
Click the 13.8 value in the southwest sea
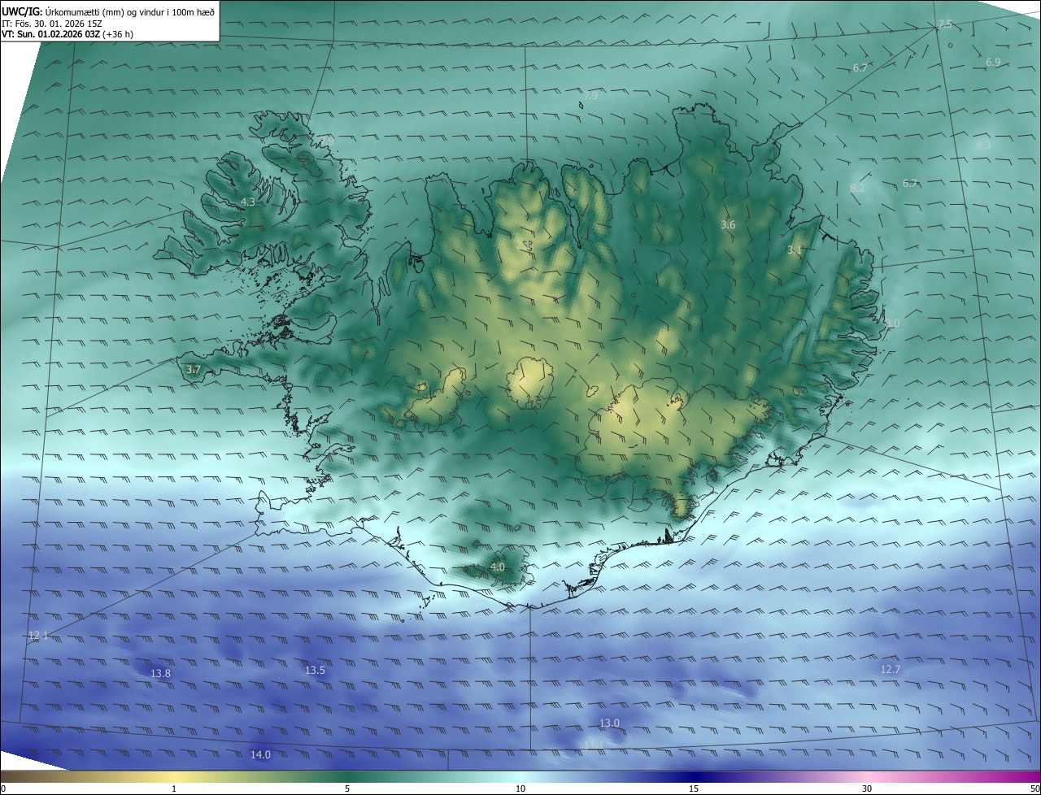(161, 673)
